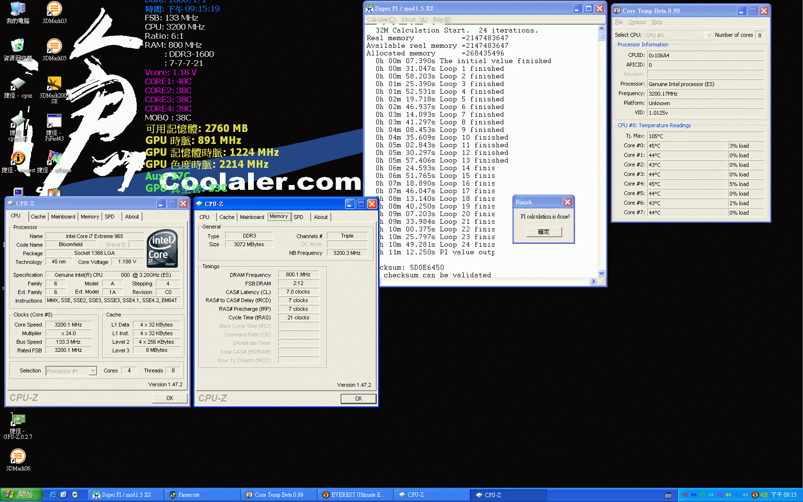This screenshot has height=502, width=803.
Task: Open the Options menu in Core Temp
Action: tap(637, 22)
